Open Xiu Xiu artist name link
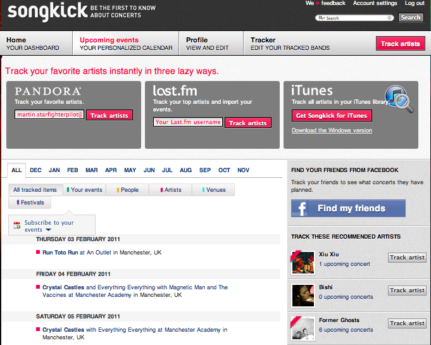431x345 pixels. pyautogui.click(x=328, y=254)
